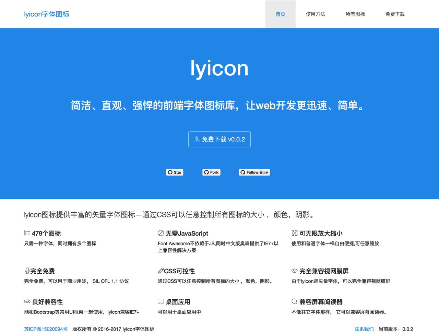
Task: Click the resize icon beside 可无限放大缩小
Action: point(295,233)
